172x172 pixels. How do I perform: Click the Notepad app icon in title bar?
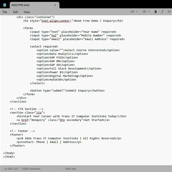pyautogui.click(x=5, y=5)
